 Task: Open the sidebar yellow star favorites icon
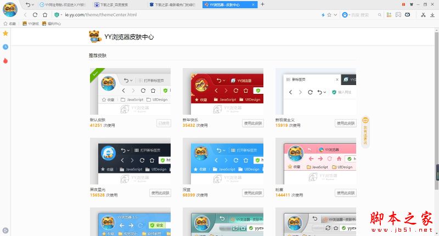click(5, 33)
